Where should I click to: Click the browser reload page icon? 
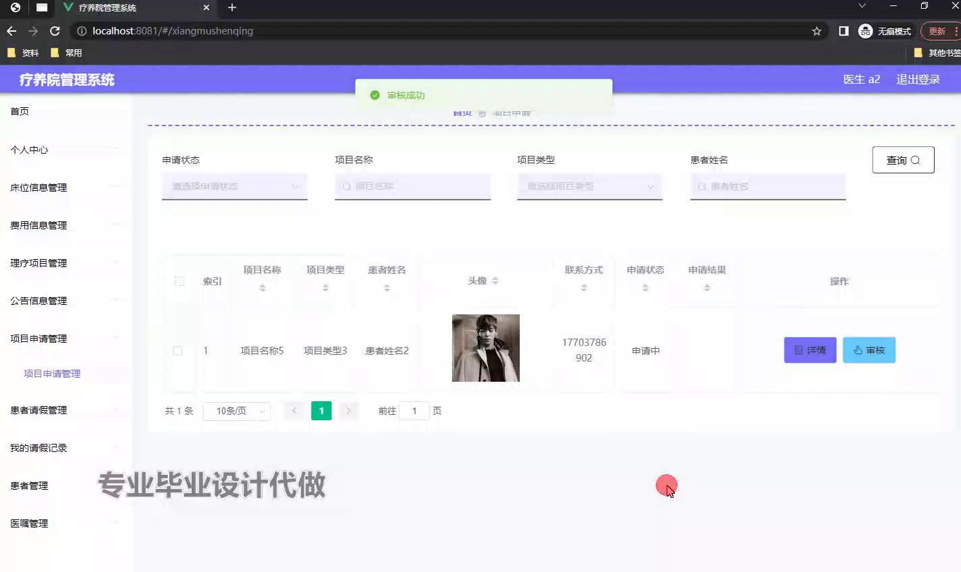click(55, 31)
